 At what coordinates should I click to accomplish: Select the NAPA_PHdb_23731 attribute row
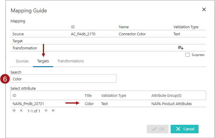(x=28, y=104)
